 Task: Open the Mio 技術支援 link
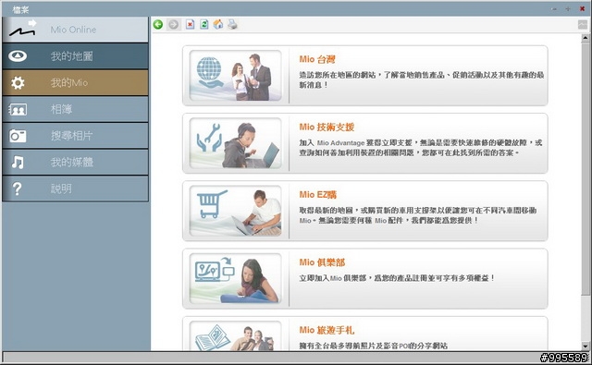327,128
